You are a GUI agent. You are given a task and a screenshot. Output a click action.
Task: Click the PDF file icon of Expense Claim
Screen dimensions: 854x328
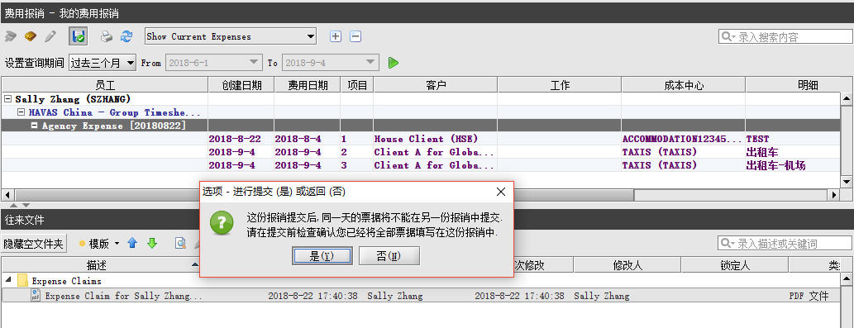36,296
